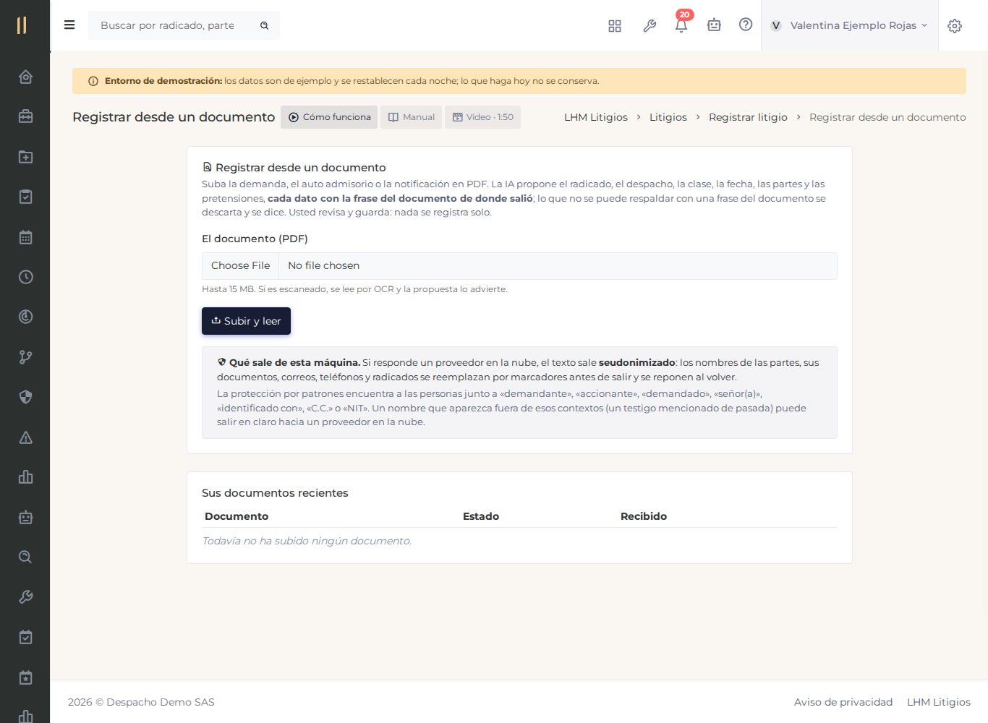Go to LHM Litigios breadcrumb
Viewport: 988px width, 723px height.
pyautogui.click(x=596, y=117)
